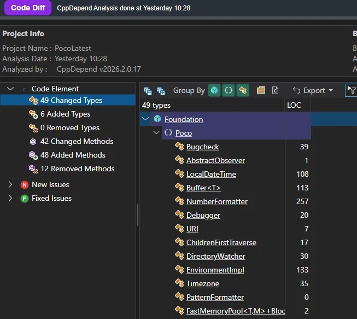The image size is (357, 319).
Task: Open the Timezone type link
Action: point(203,283)
